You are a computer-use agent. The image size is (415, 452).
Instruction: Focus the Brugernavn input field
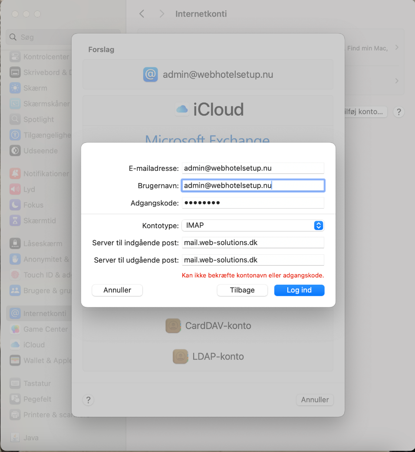point(253,185)
